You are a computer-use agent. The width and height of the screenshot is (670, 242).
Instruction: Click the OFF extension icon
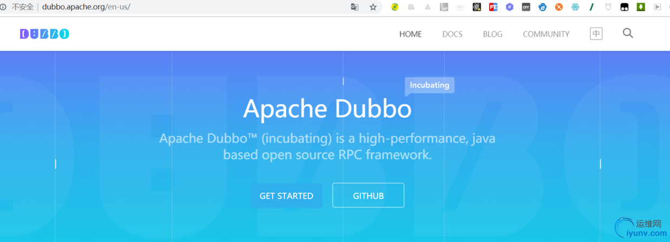pyautogui.click(x=526, y=7)
